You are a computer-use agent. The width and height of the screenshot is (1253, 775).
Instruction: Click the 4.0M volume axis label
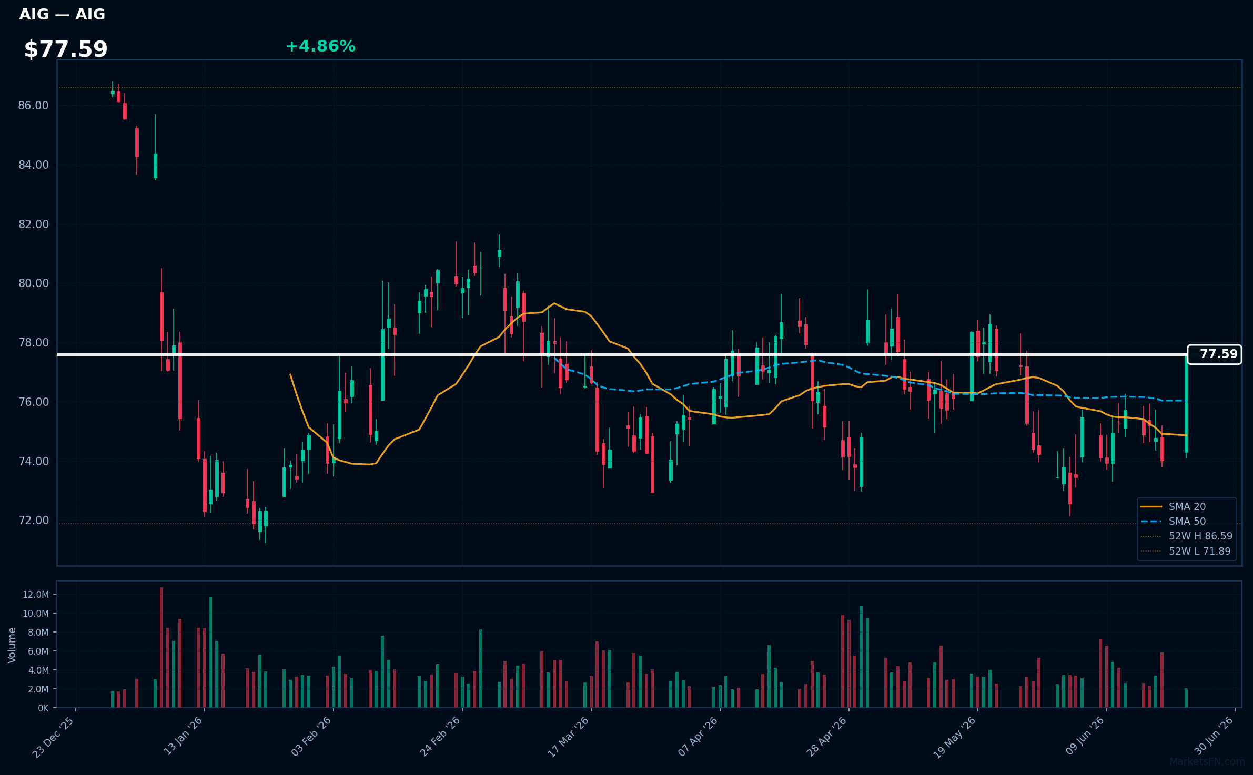[38, 670]
